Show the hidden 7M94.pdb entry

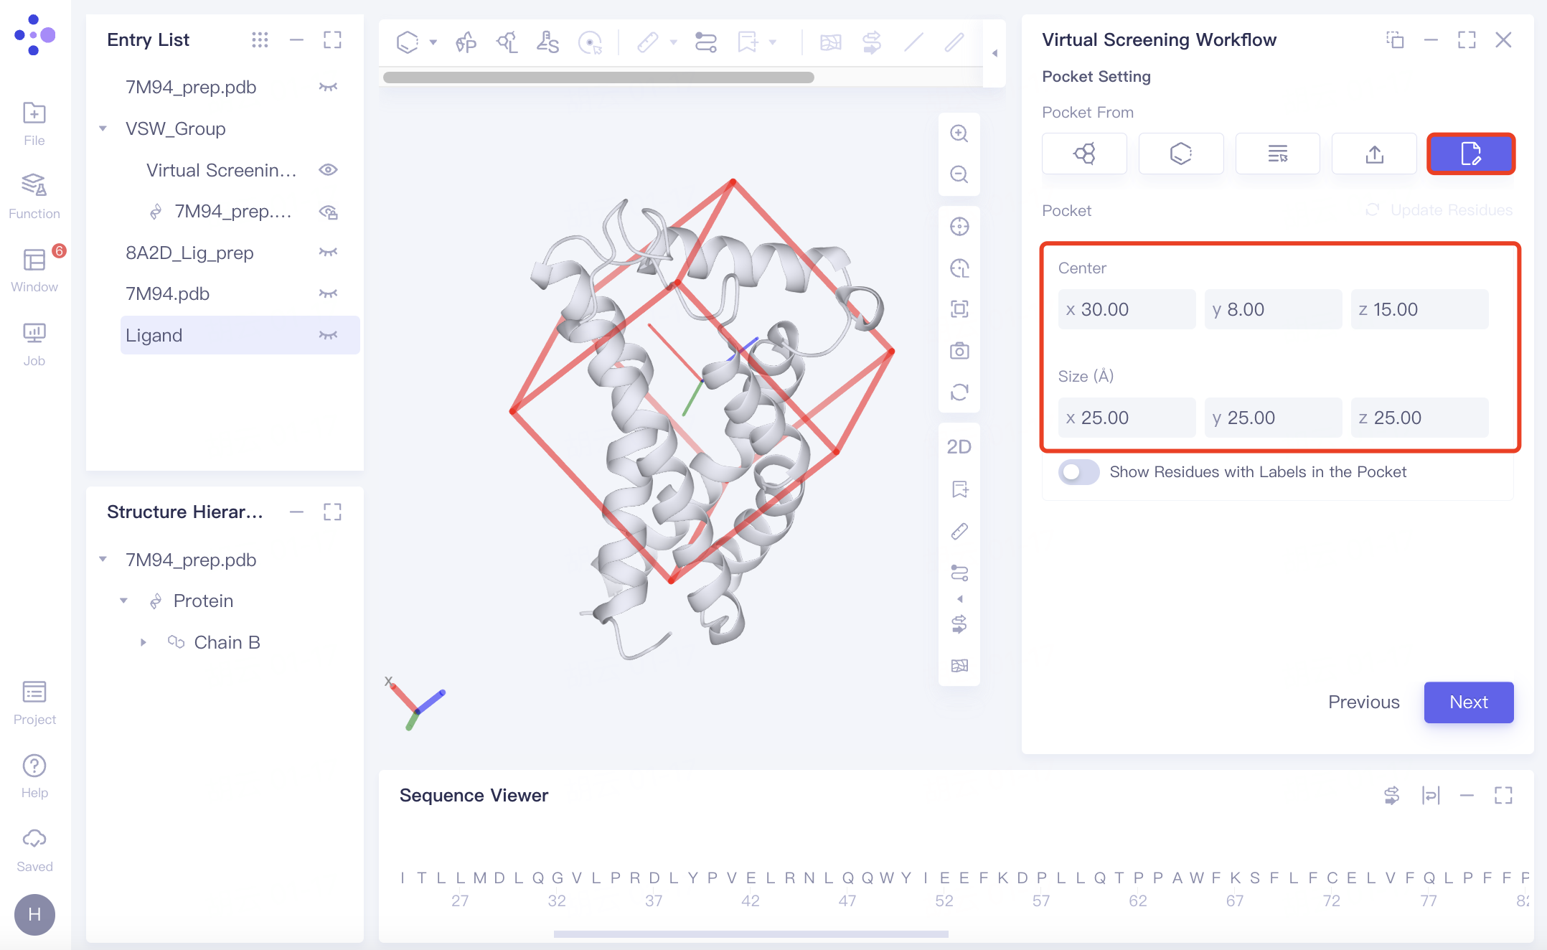[x=328, y=293]
